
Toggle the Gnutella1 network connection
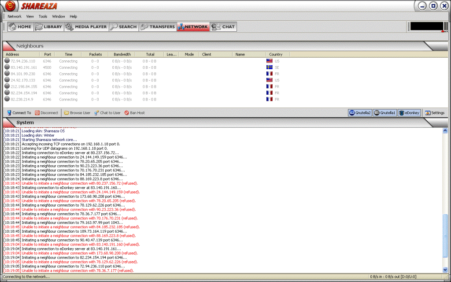point(385,113)
